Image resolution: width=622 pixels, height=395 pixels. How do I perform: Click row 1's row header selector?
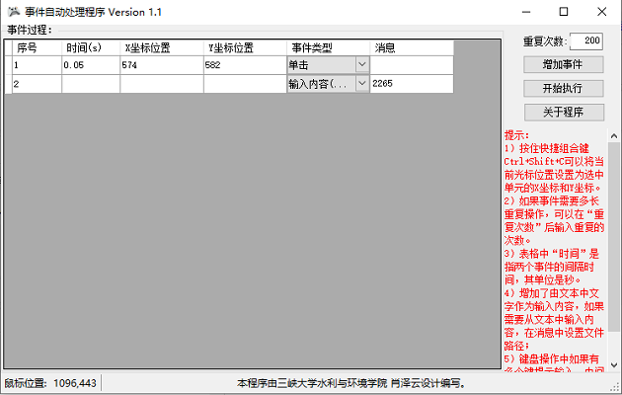8,65
